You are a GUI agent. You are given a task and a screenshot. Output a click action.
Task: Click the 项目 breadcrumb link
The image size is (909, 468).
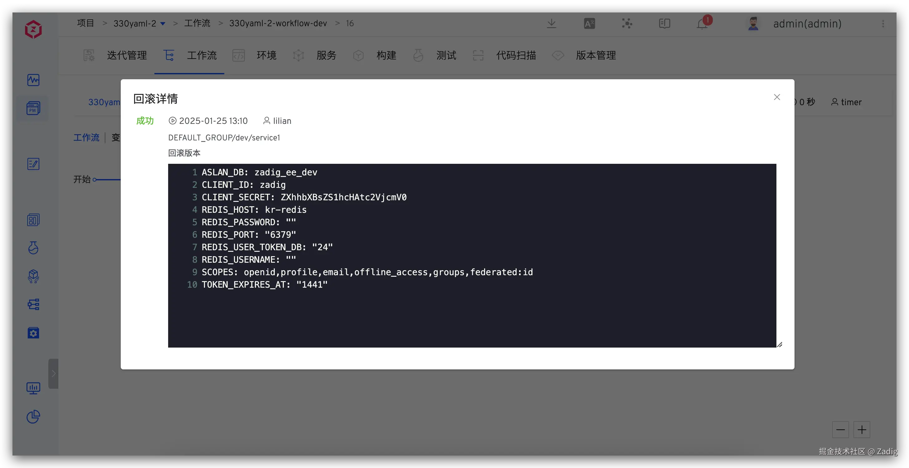(x=86, y=23)
